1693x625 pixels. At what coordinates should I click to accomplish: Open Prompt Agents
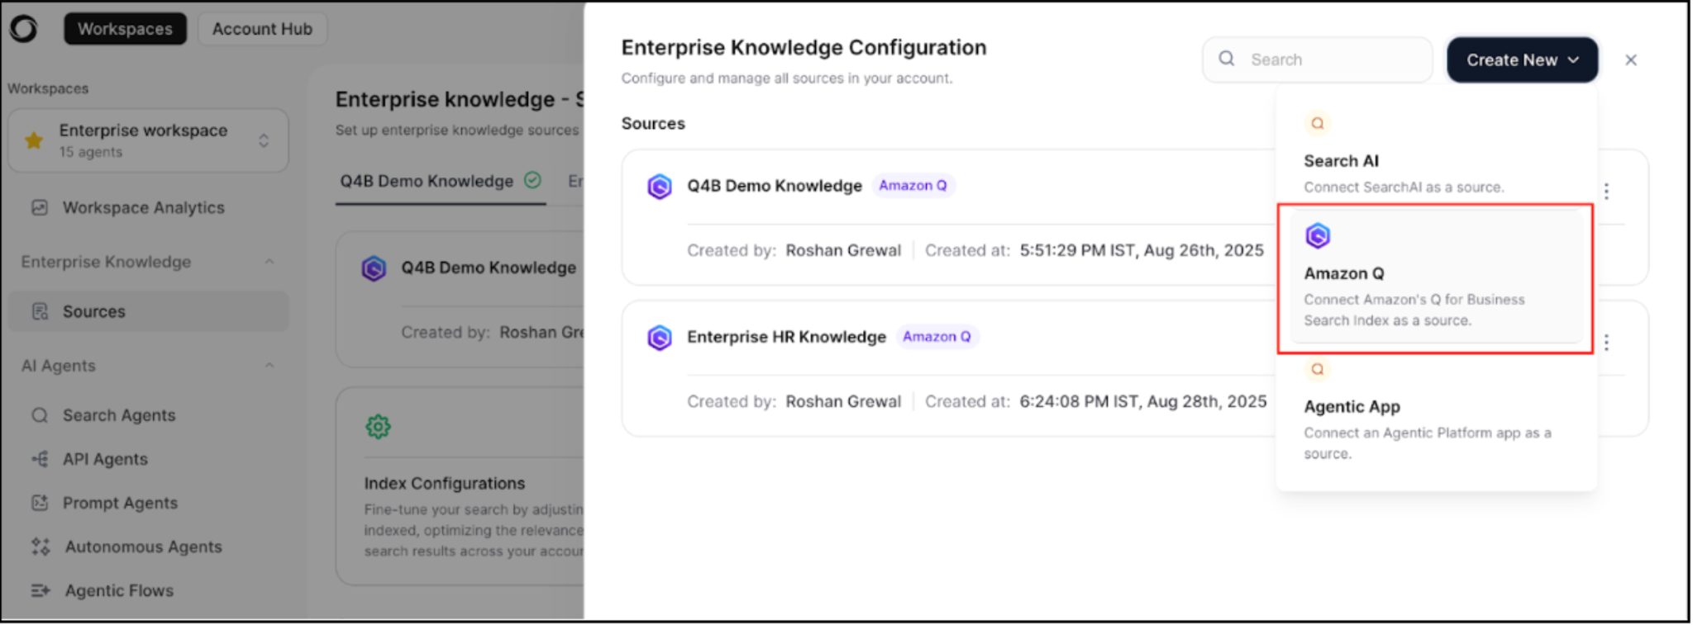tap(120, 503)
